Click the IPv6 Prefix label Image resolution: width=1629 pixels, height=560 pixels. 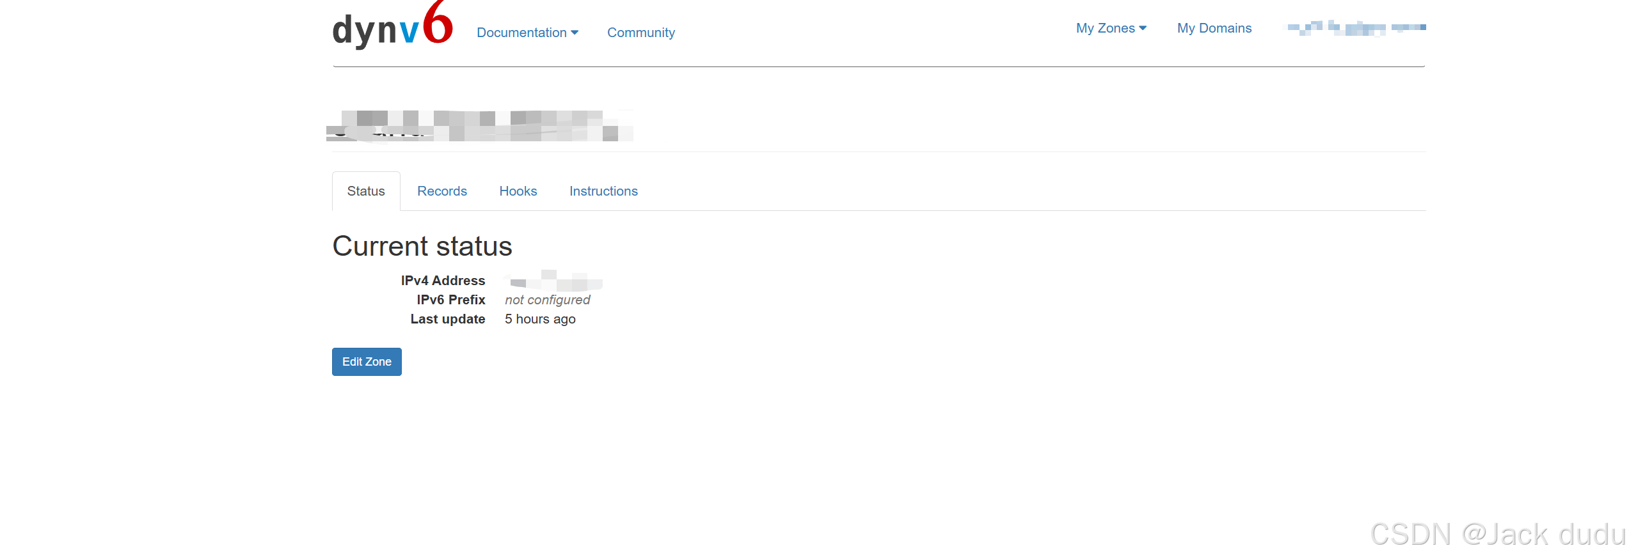(x=451, y=300)
